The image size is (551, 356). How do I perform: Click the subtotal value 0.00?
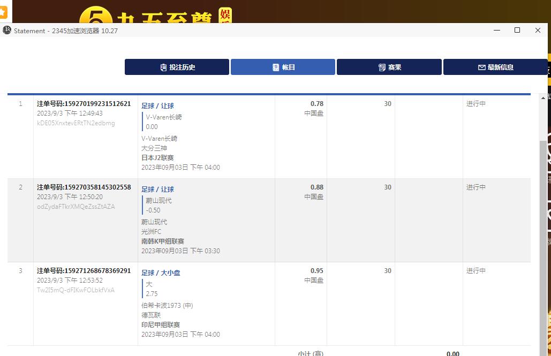(452, 353)
